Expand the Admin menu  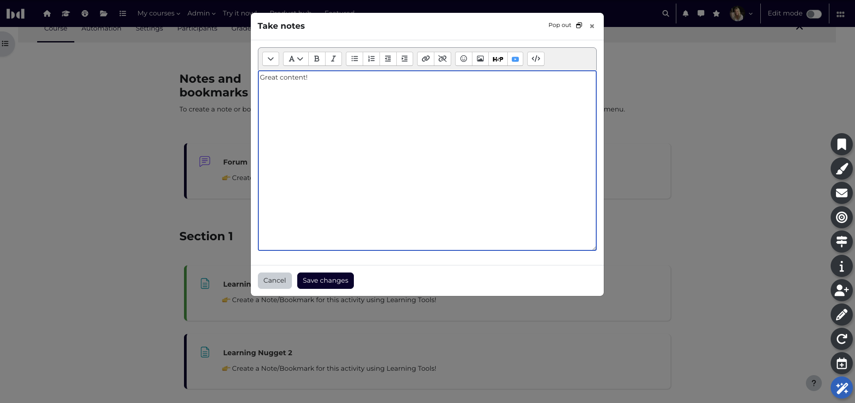(x=201, y=13)
